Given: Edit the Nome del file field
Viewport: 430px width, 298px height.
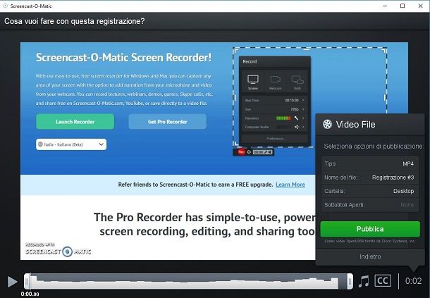Looking at the screenshot, I should coord(369,178).
